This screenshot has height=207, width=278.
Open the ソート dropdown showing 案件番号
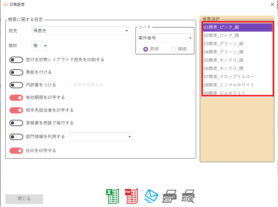[165, 38]
